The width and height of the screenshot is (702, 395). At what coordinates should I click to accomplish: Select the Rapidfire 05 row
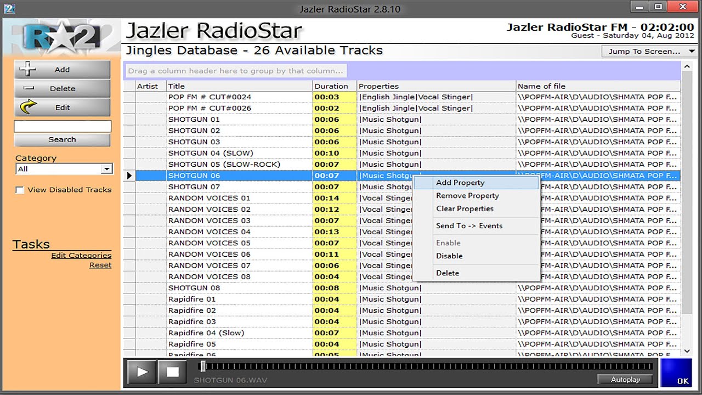coord(401,345)
